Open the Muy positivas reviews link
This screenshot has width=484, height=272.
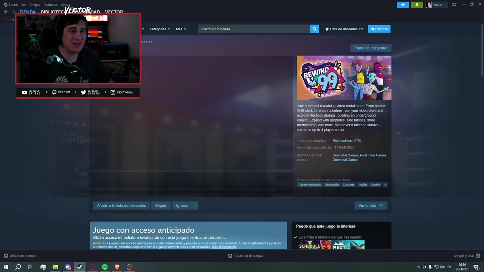[342, 141]
